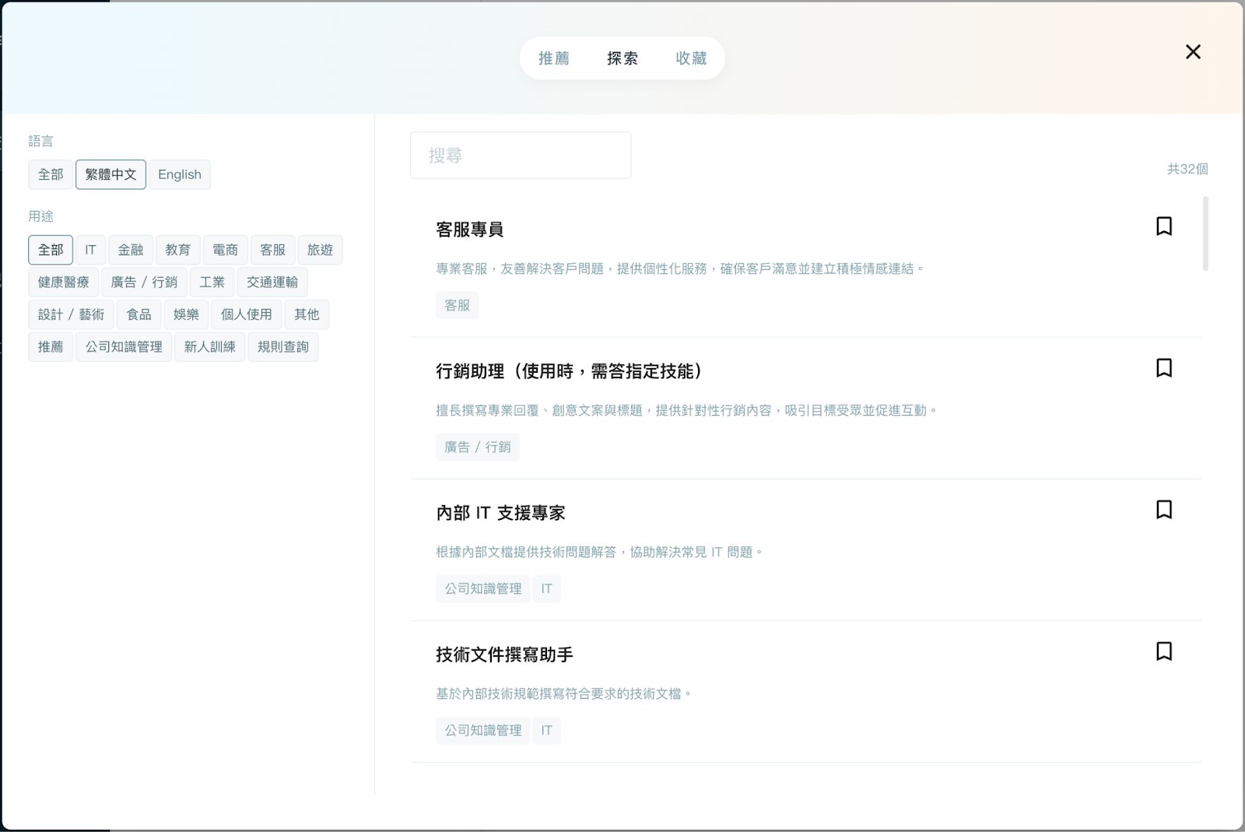Switch to the 推薦 tab
The width and height of the screenshot is (1245, 832).
(x=554, y=58)
